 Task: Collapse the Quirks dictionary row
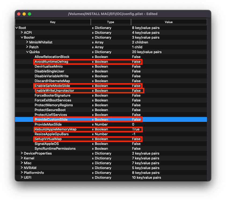tap(27, 52)
